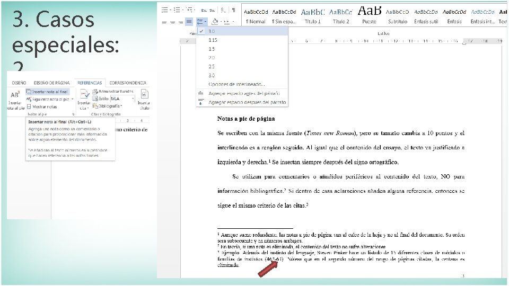The image size is (509, 286).
Task: Select checked 1.0 line spacing
Action: (x=242, y=31)
